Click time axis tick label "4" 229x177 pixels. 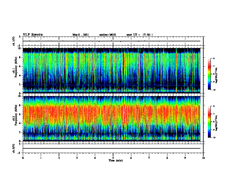(x=95, y=158)
